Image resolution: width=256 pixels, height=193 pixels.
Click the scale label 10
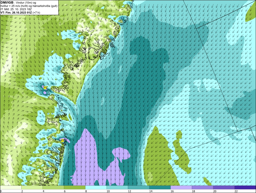point(108,191)
